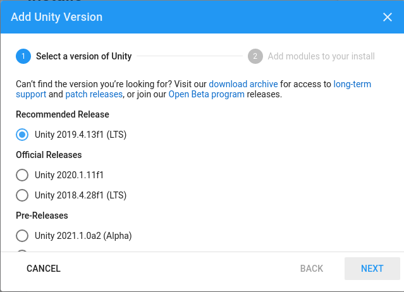Visit the Open Beta program link

click(x=206, y=95)
